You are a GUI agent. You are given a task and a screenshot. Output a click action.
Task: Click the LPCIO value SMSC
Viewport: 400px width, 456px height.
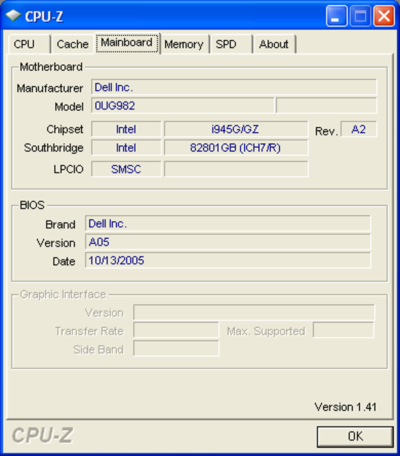click(x=126, y=169)
